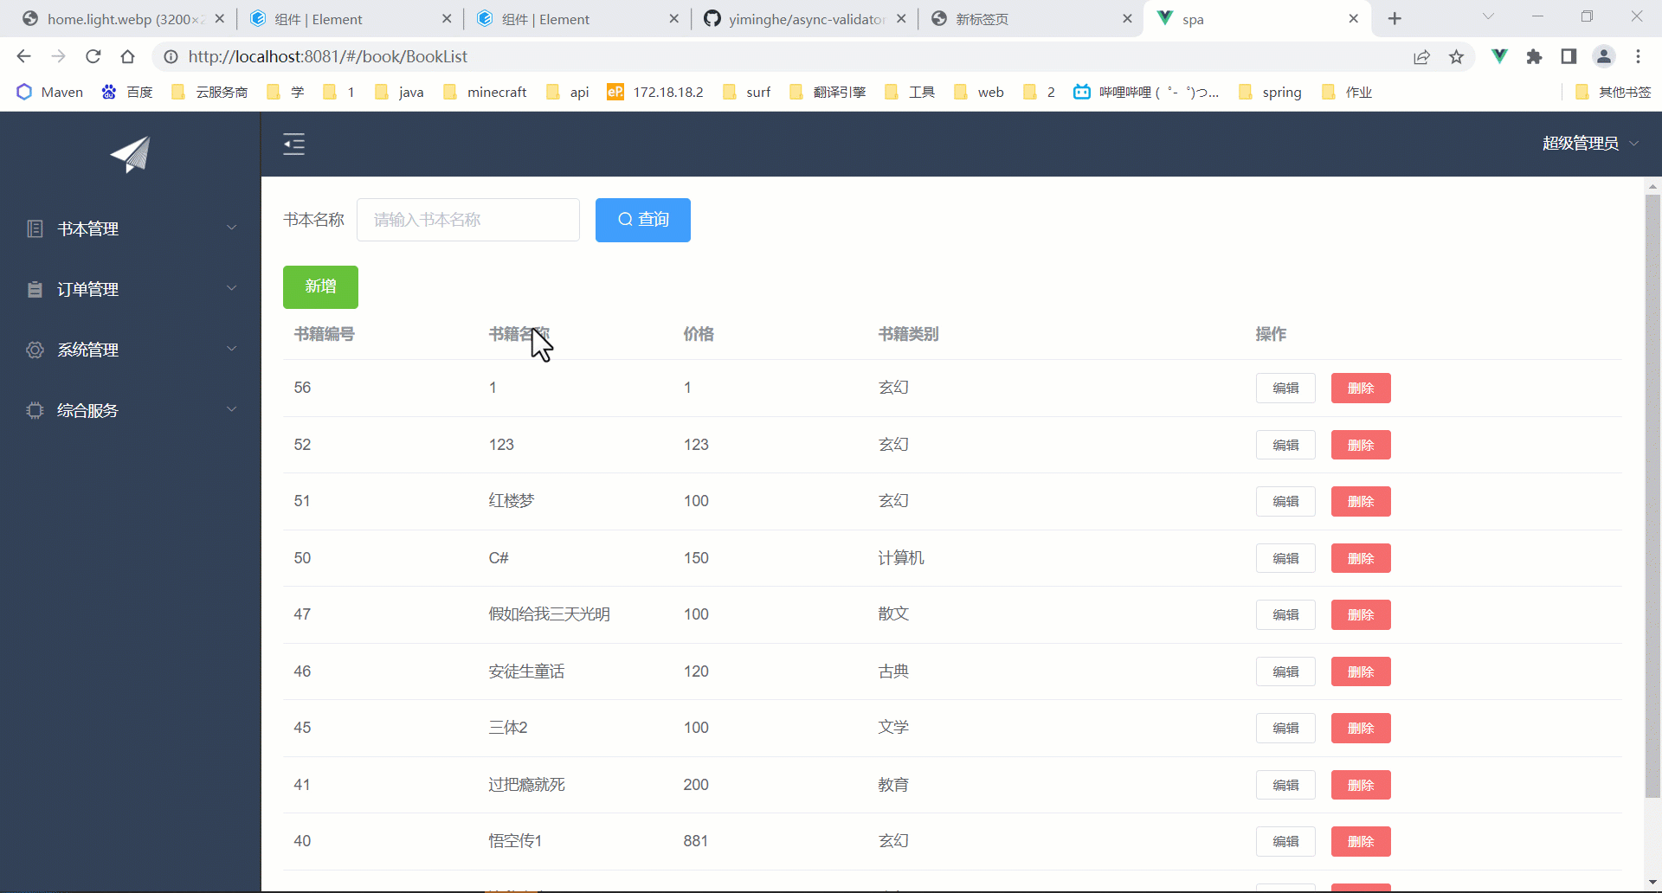Collapse sidebar with the fold menu icon

click(x=294, y=145)
